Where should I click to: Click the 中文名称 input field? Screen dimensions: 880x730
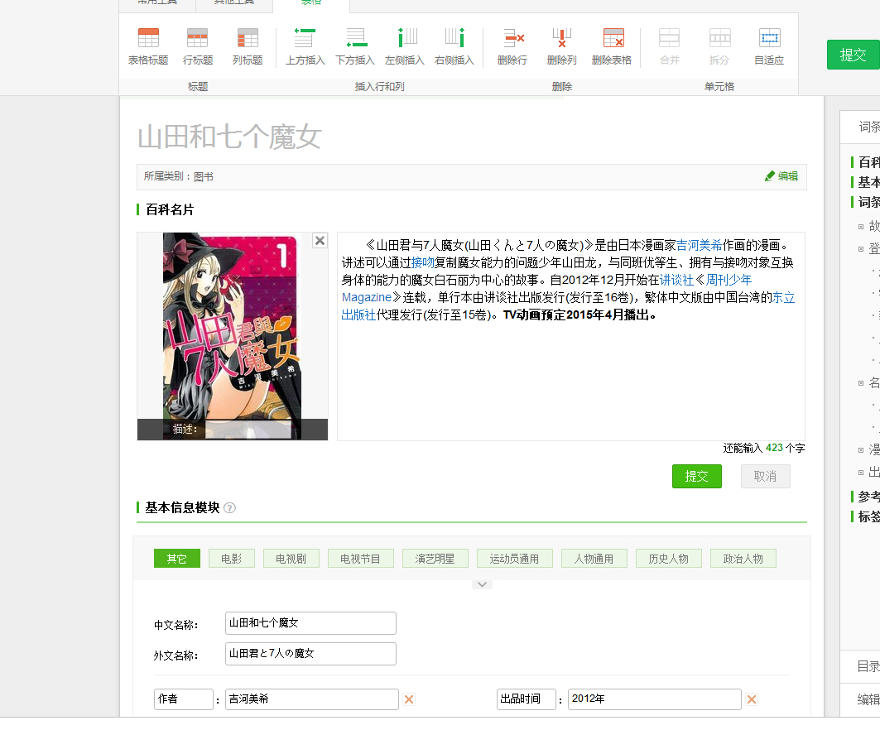[310, 623]
